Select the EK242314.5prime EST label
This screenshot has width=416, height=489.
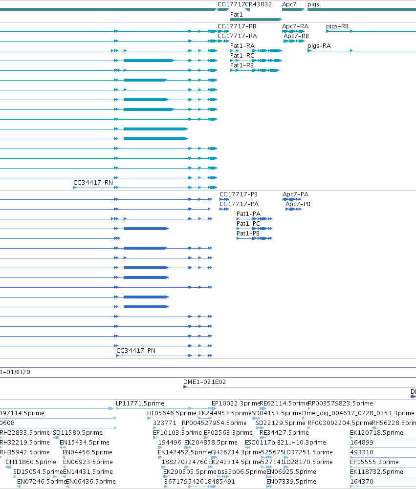point(234,462)
